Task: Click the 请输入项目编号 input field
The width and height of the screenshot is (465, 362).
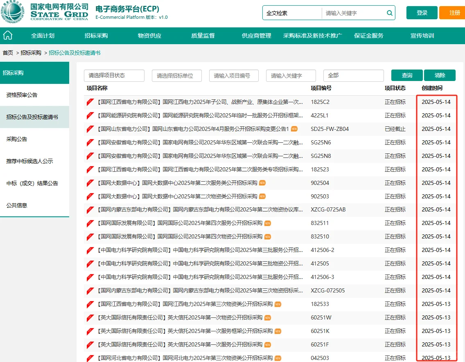Action: tap(234, 76)
